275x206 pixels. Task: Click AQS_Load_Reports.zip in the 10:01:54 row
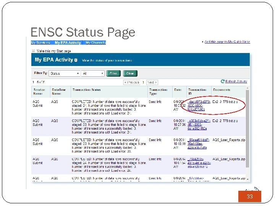[x=229, y=159]
